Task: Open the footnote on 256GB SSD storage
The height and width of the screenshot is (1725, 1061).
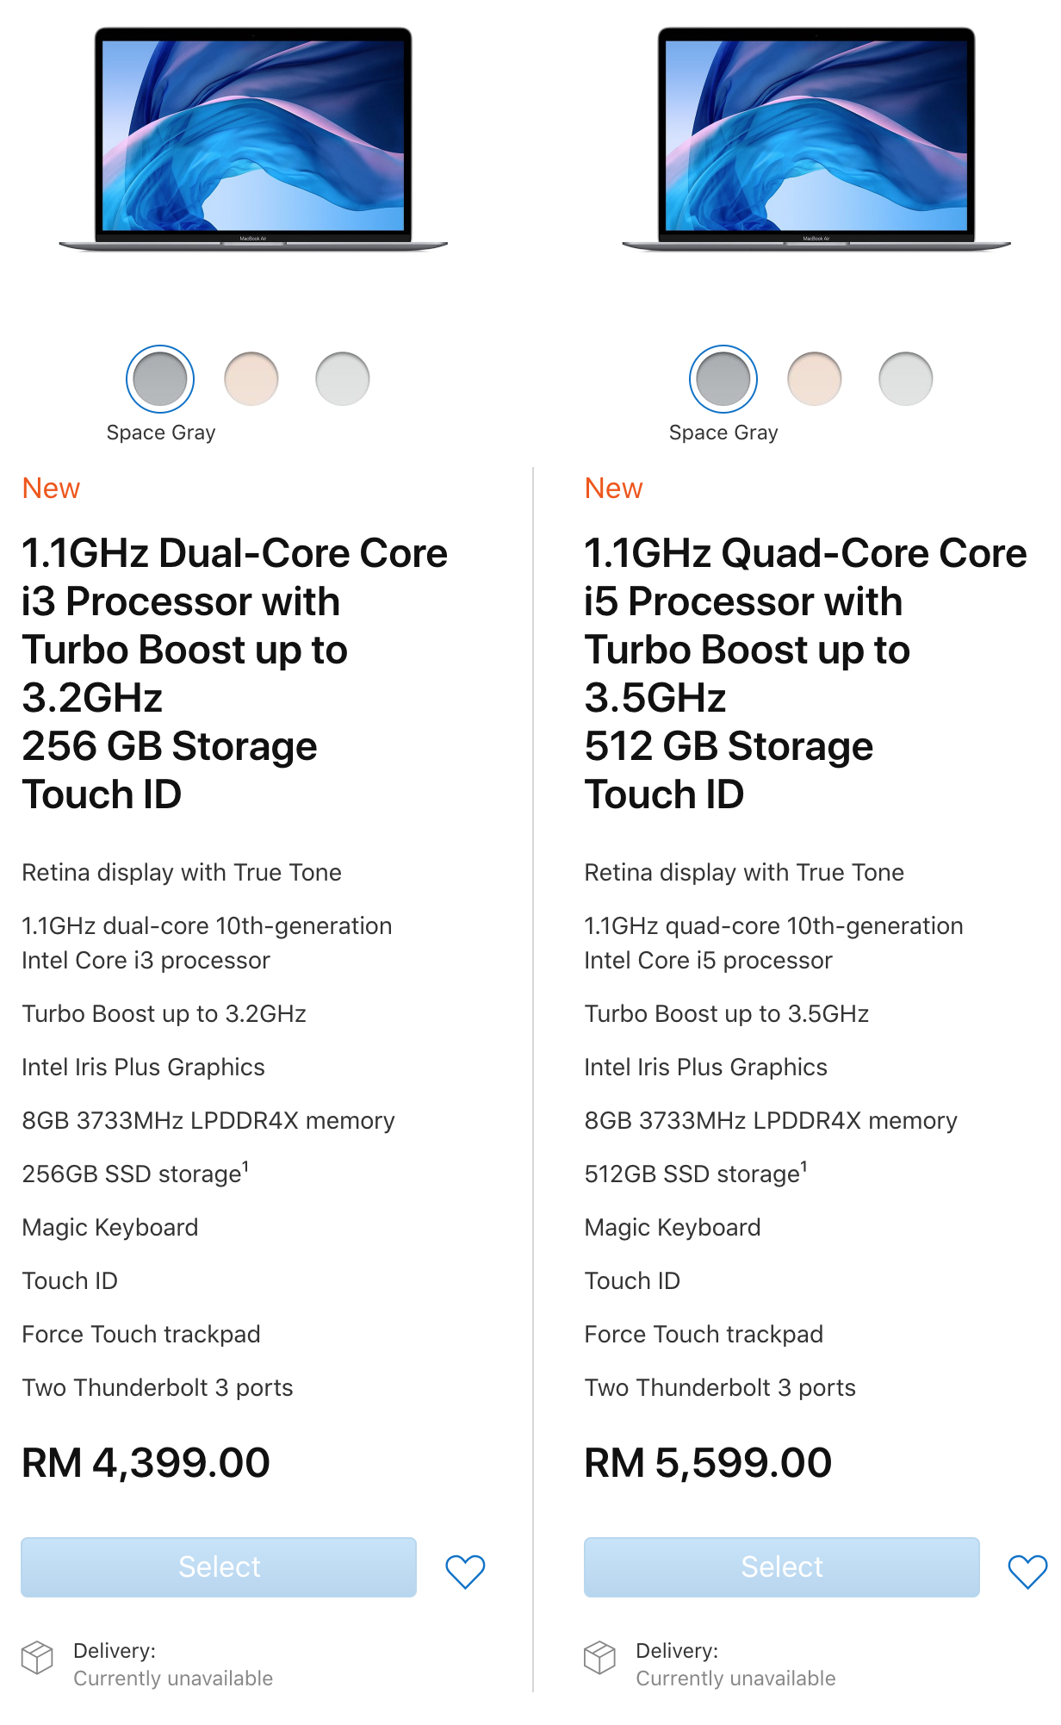Action: pos(245,1167)
